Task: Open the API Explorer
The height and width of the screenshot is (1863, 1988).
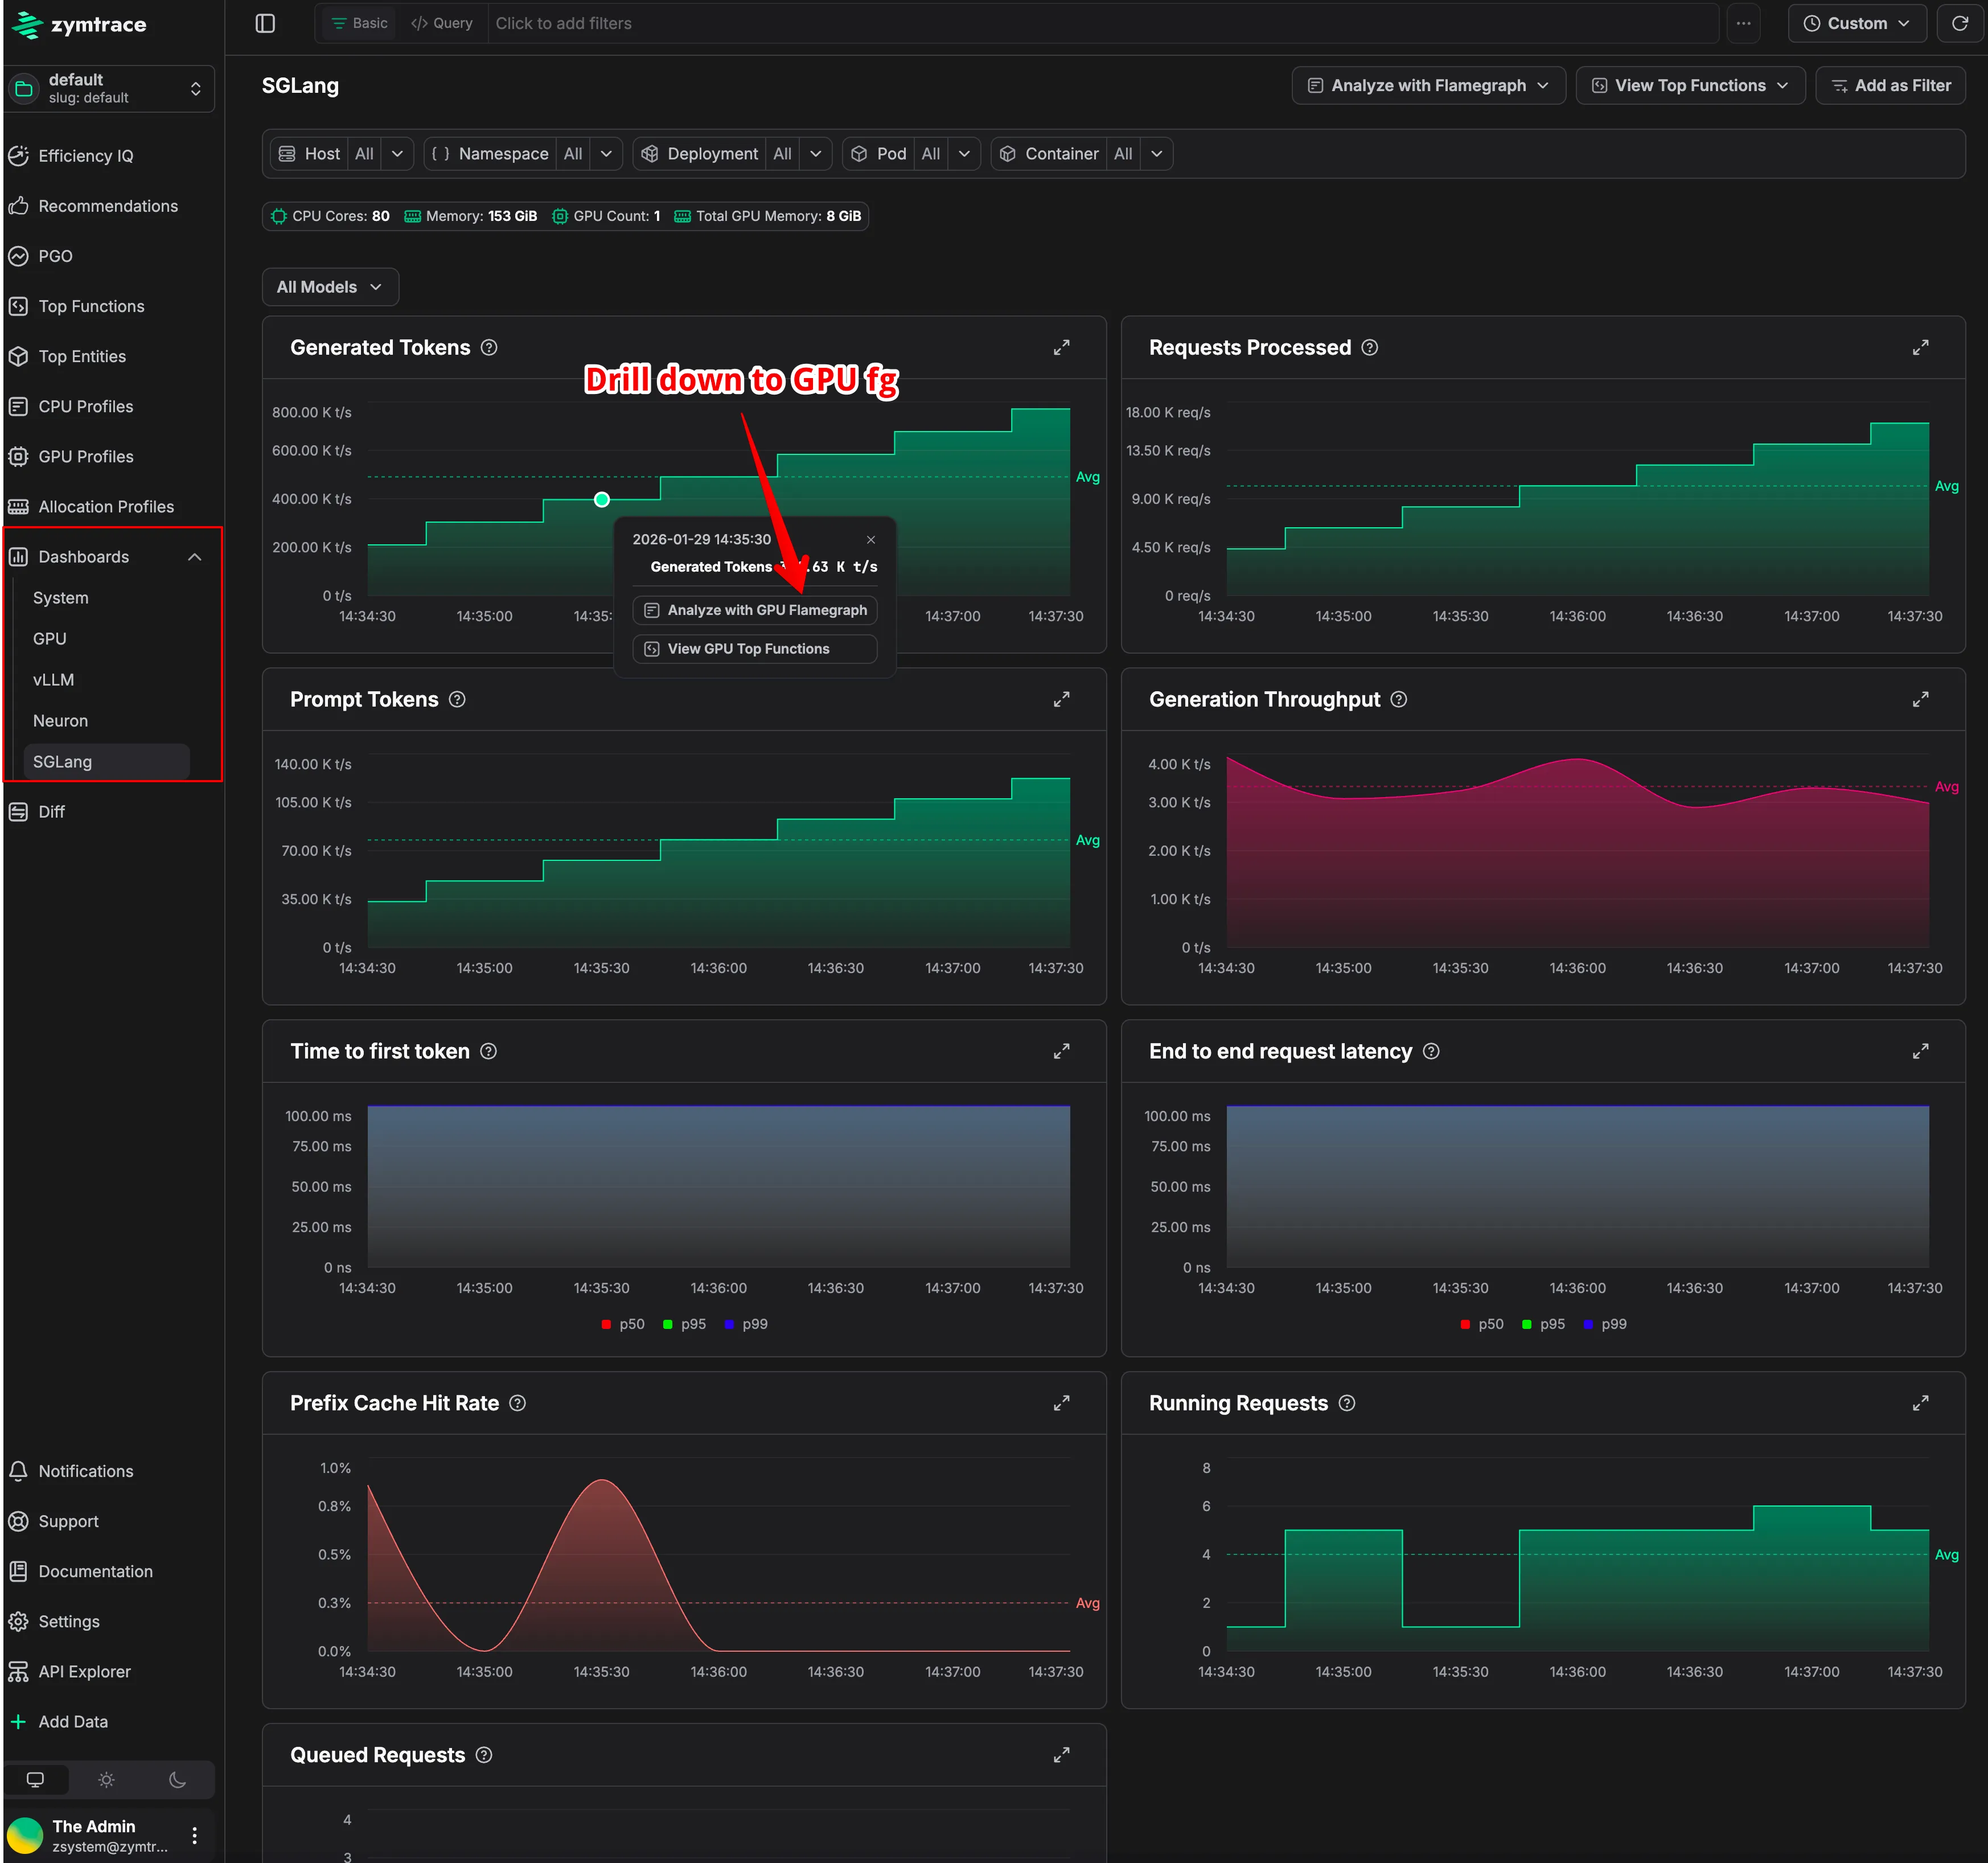Action: click(x=84, y=1671)
